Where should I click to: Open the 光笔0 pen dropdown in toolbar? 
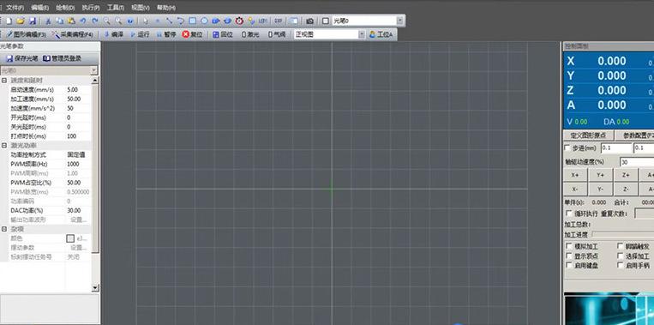coord(400,21)
